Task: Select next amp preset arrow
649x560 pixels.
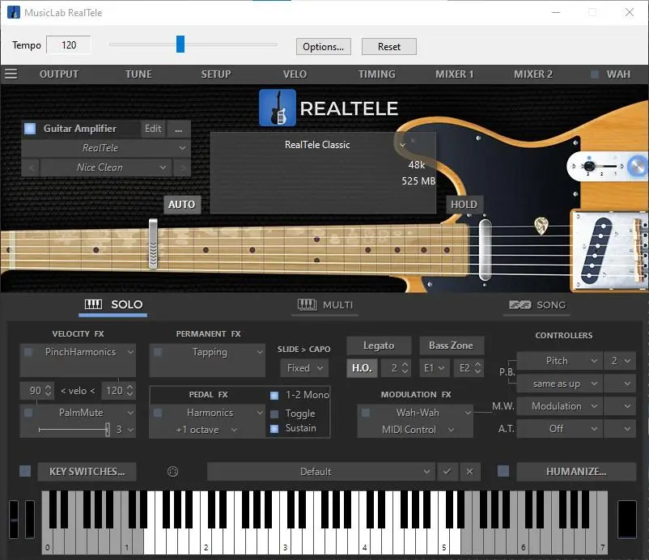Action: coord(183,168)
